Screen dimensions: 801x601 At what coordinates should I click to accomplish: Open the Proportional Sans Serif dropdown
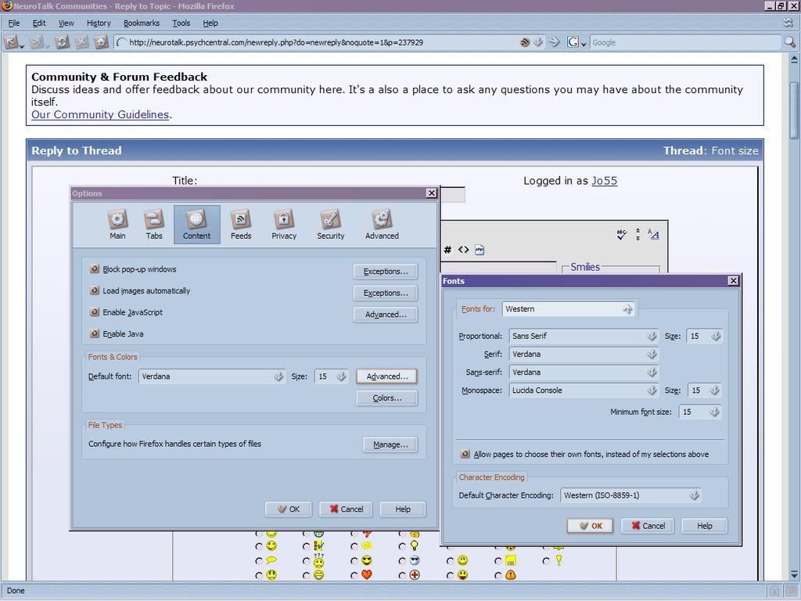click(x=584, y=336)
